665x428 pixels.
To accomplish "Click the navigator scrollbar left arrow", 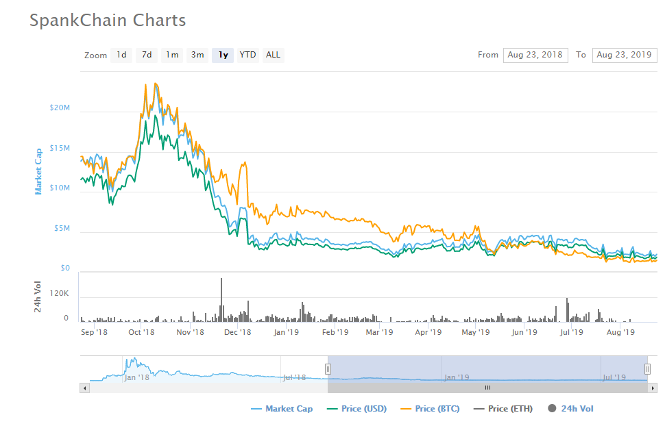I will click(85, 388).
